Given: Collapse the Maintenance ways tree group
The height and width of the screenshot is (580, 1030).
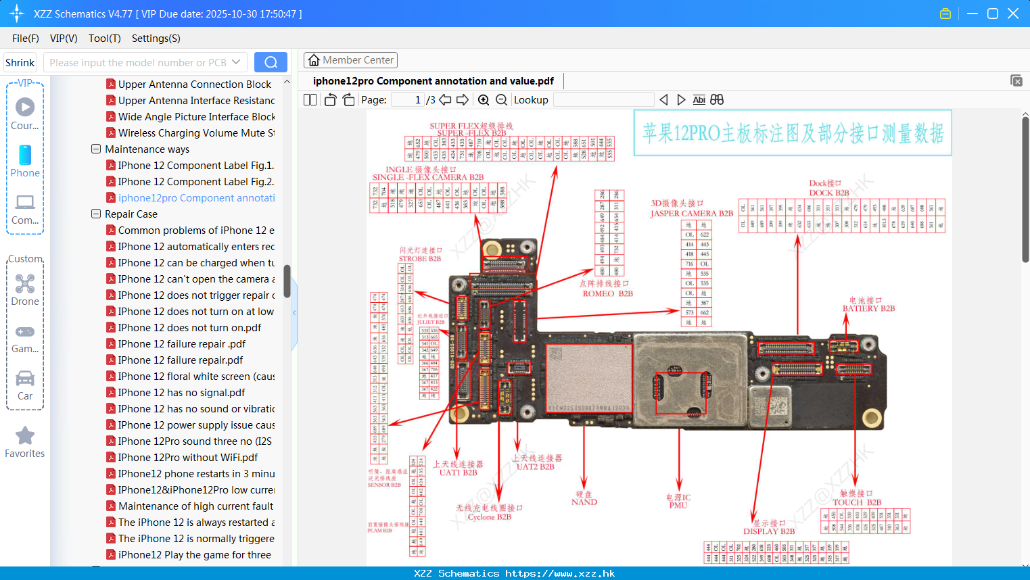Looking at the screenshot, I should (96, 149).
